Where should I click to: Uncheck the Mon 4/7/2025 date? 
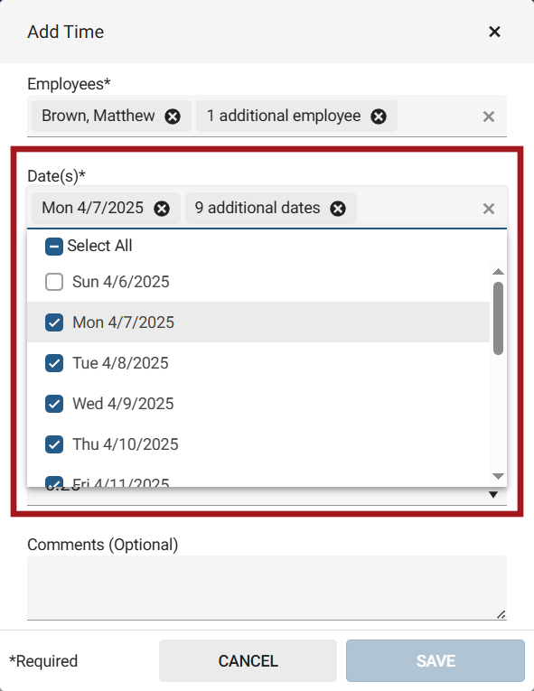(x=54, y=322)
